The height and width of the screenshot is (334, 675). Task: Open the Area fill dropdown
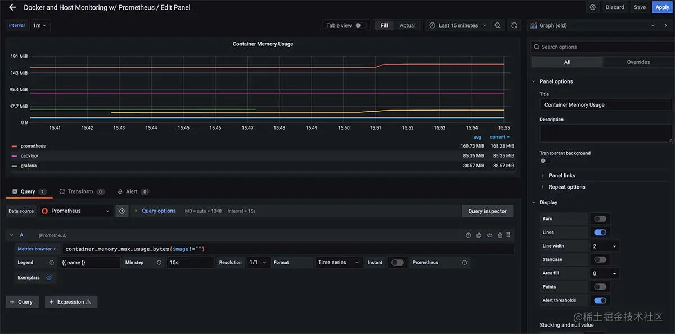point(605,273)
